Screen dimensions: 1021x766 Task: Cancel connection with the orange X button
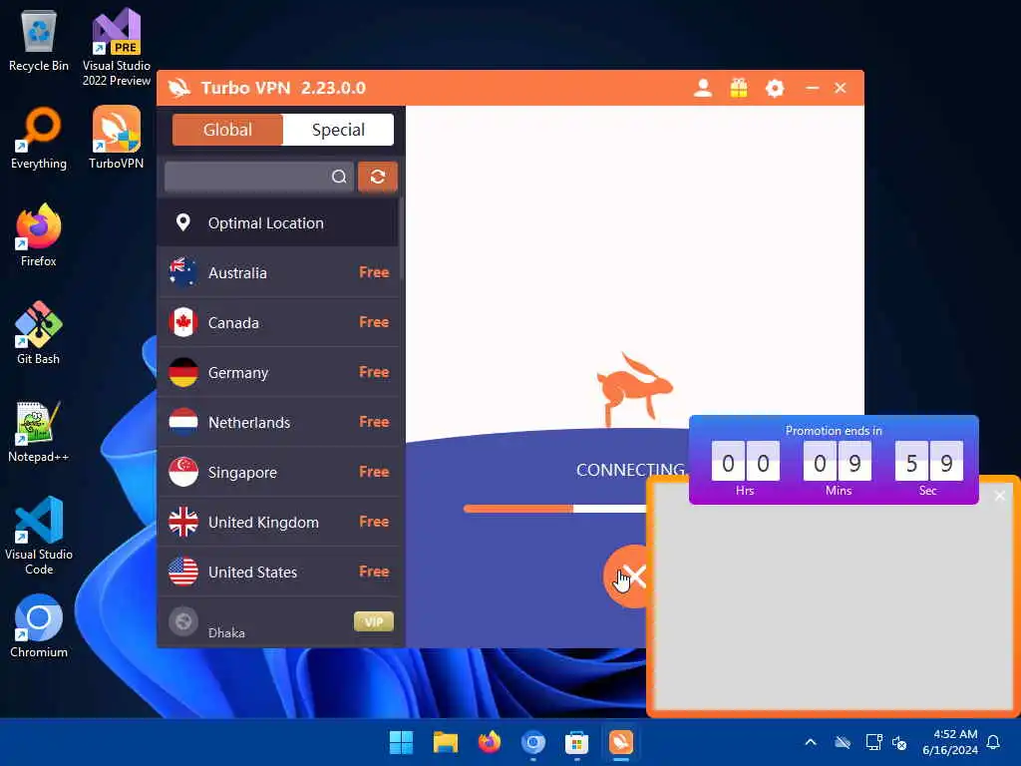coord(626,576)
